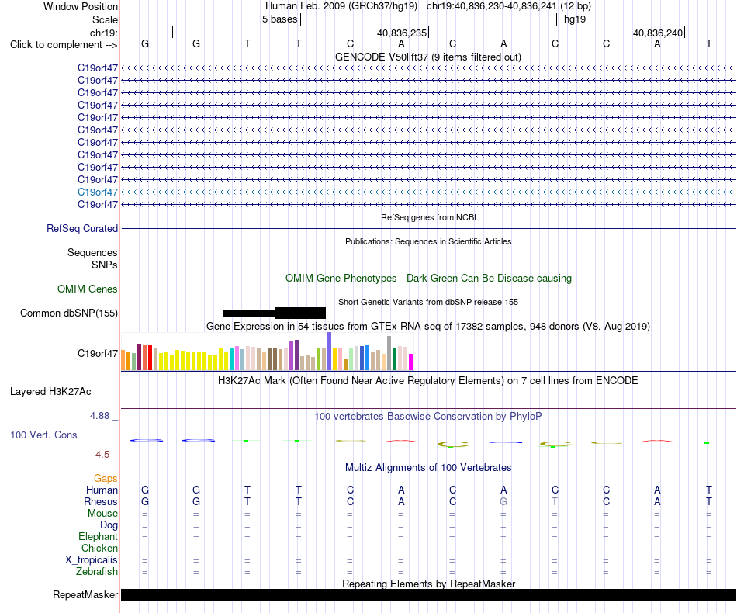Click the 'RefSeq Curated' track label
This screenshot has width=737, height=613.
82,228
